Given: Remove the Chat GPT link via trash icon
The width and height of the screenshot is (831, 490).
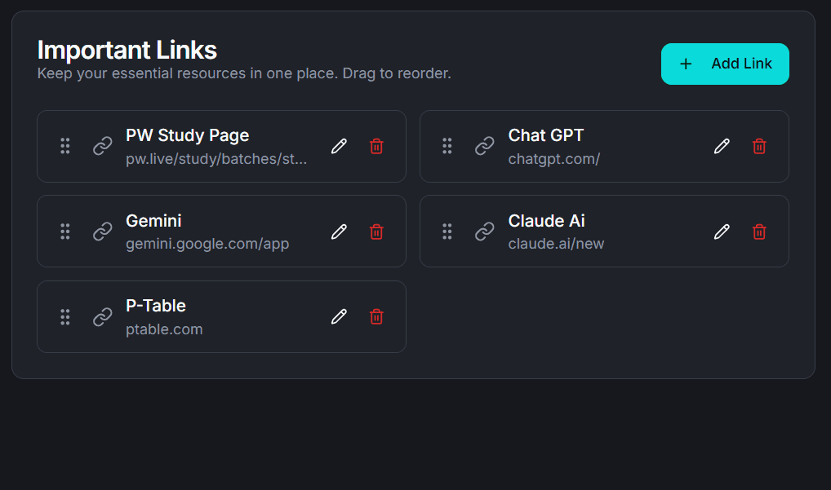Looking at the screenshot, I should coord(759,146).
